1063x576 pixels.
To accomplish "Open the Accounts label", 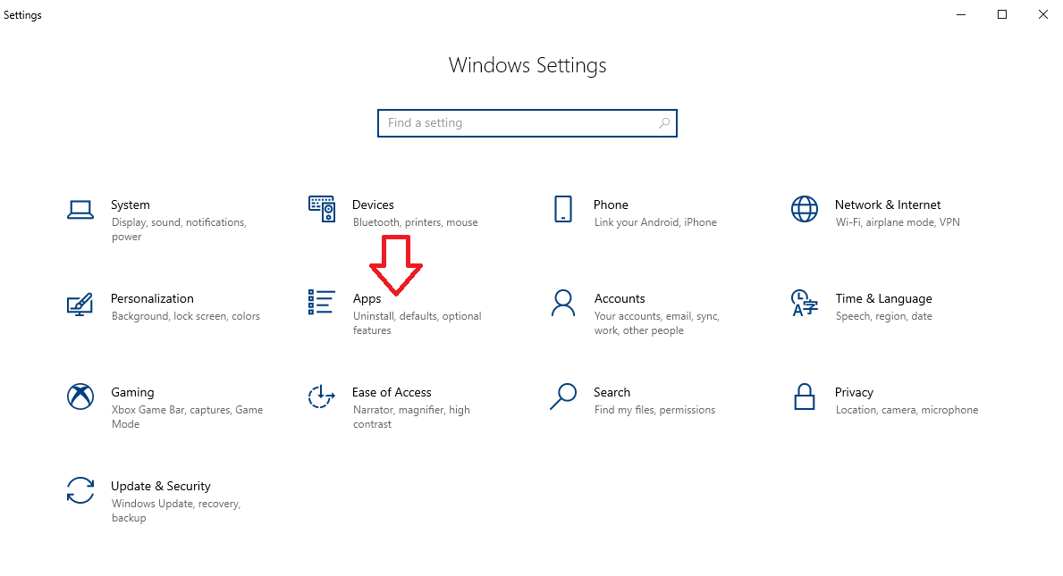I will point(620,298).
